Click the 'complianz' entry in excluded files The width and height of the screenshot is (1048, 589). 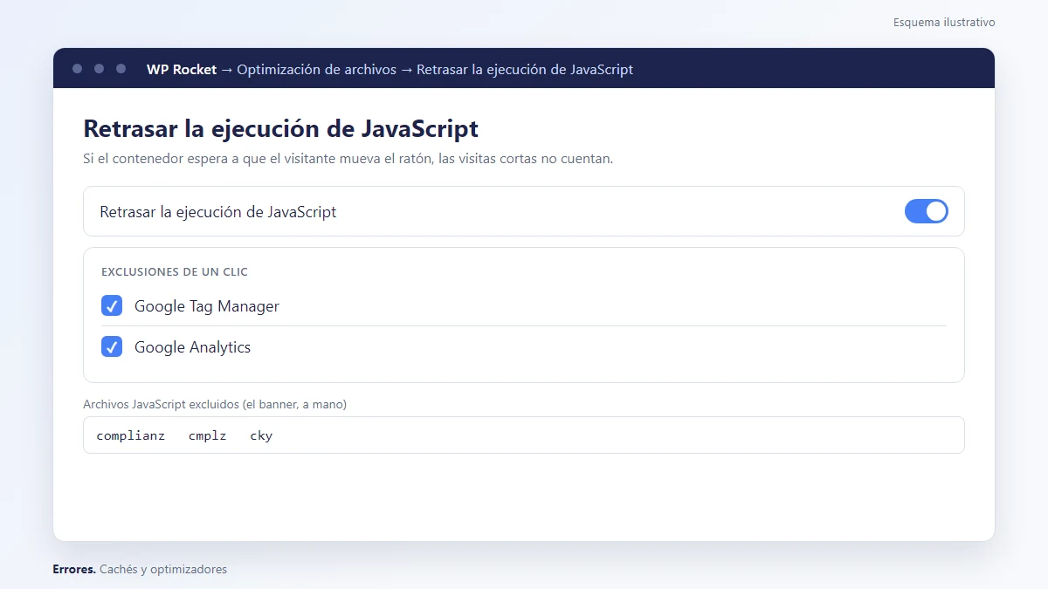[x=131, y=435]
